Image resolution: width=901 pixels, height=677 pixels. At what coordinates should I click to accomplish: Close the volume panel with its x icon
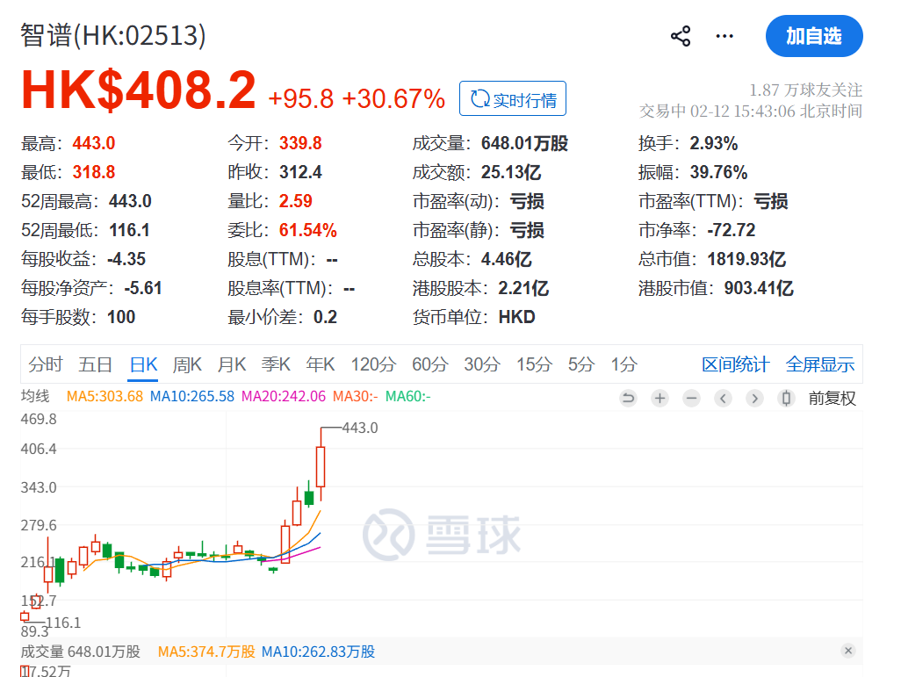click(848, 651)
